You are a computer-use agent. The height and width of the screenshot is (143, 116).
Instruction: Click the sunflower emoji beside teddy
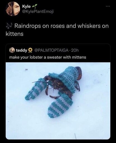[x=30, y=50]
